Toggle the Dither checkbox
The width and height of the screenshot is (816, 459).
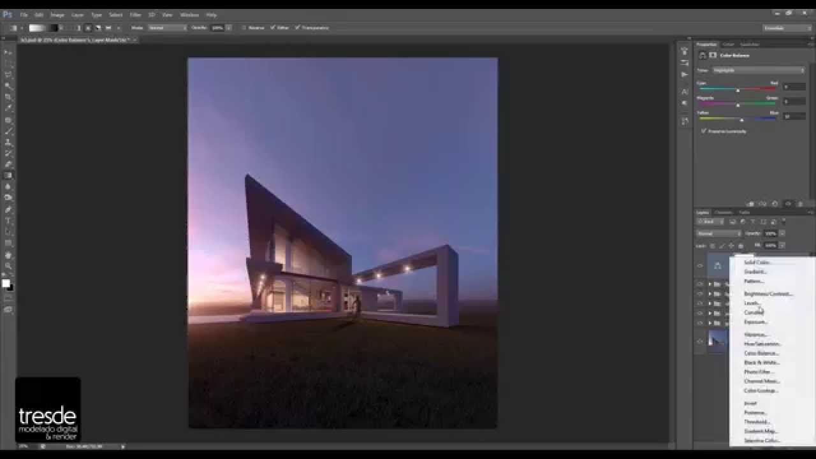coord(273,28)
